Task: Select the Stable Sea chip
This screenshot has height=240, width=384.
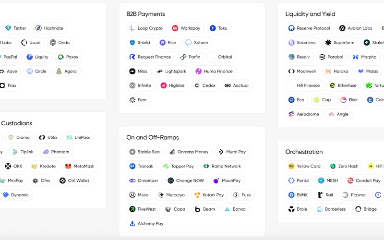Action: pyautogui.click(x=145, y=152)
